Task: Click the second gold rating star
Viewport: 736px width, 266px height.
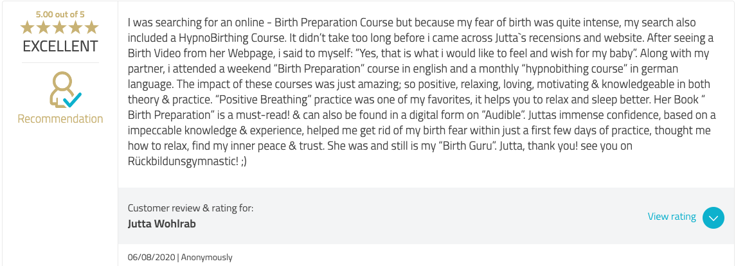Action: coord(44,27)
